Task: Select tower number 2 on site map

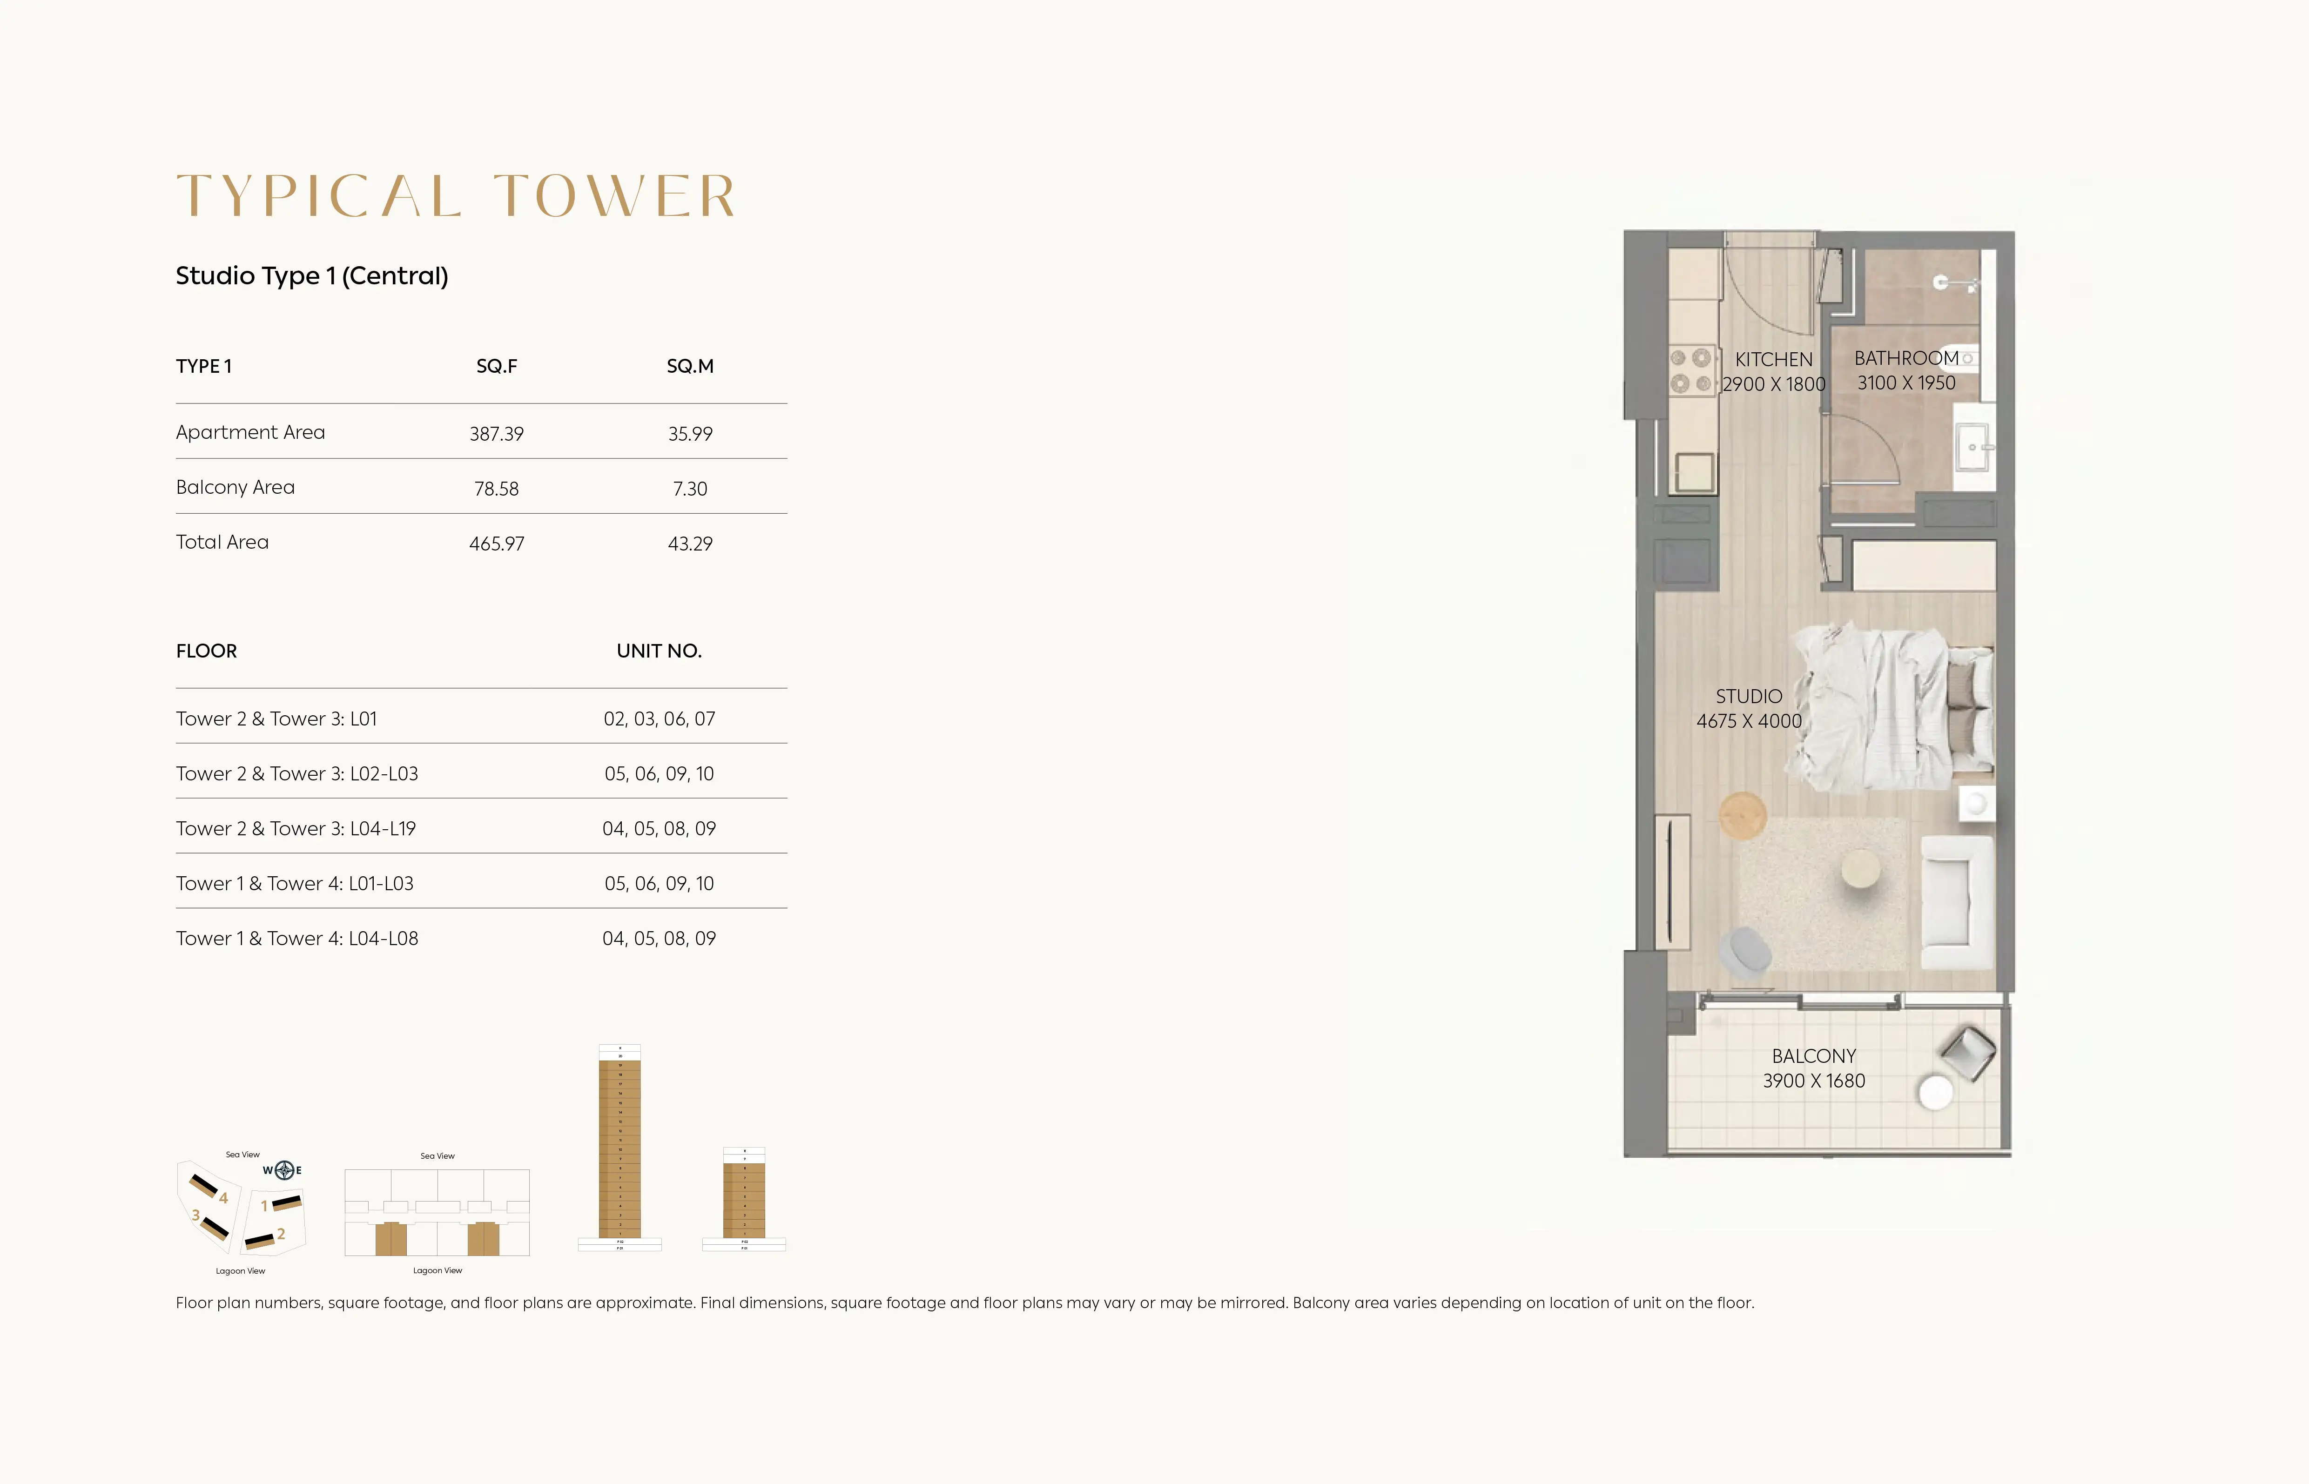Action: point(260,1240)
